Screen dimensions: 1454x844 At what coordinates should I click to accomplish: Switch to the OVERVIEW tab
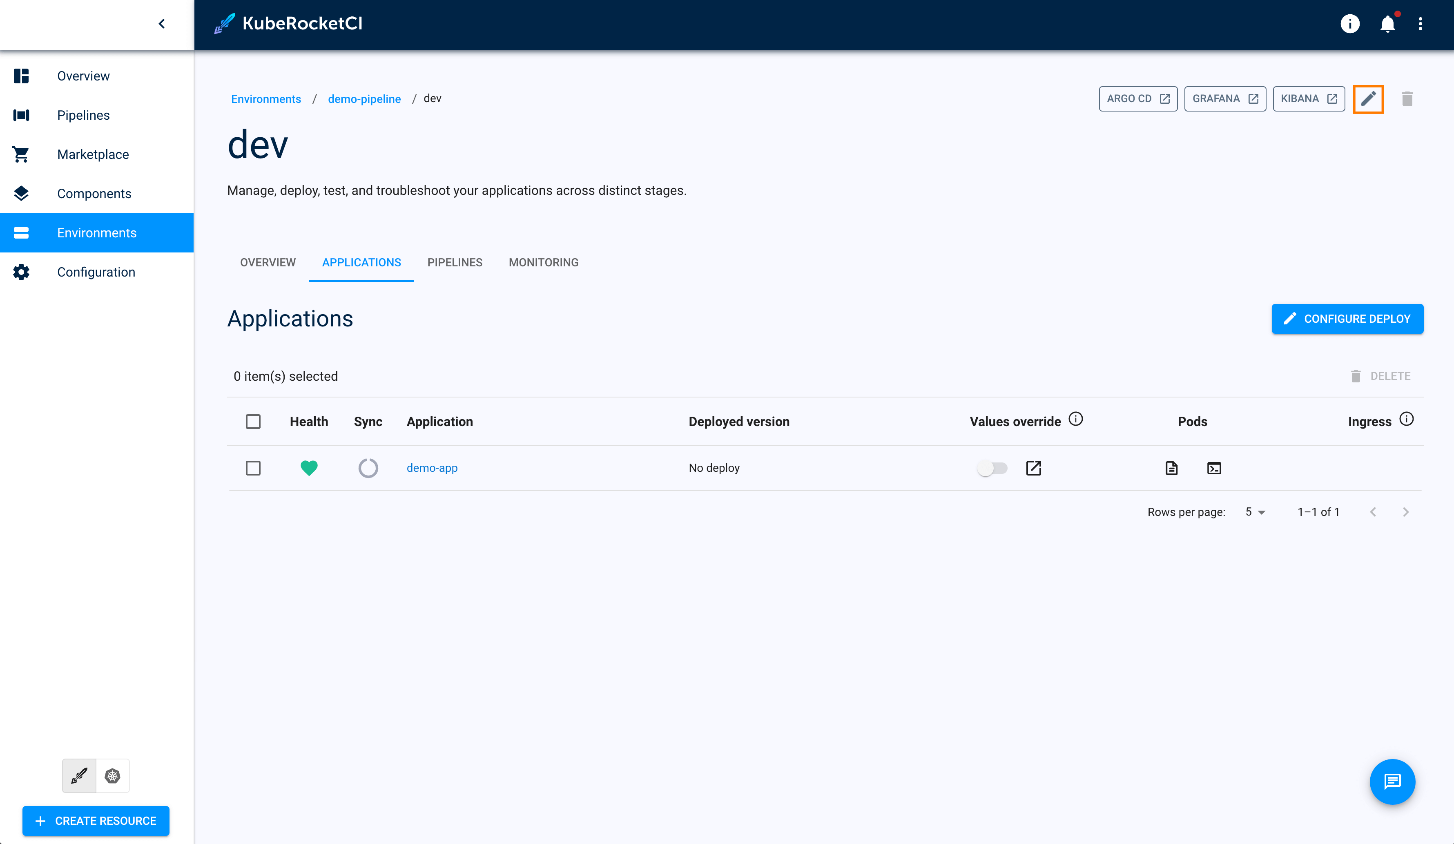[x=267, y=262]
